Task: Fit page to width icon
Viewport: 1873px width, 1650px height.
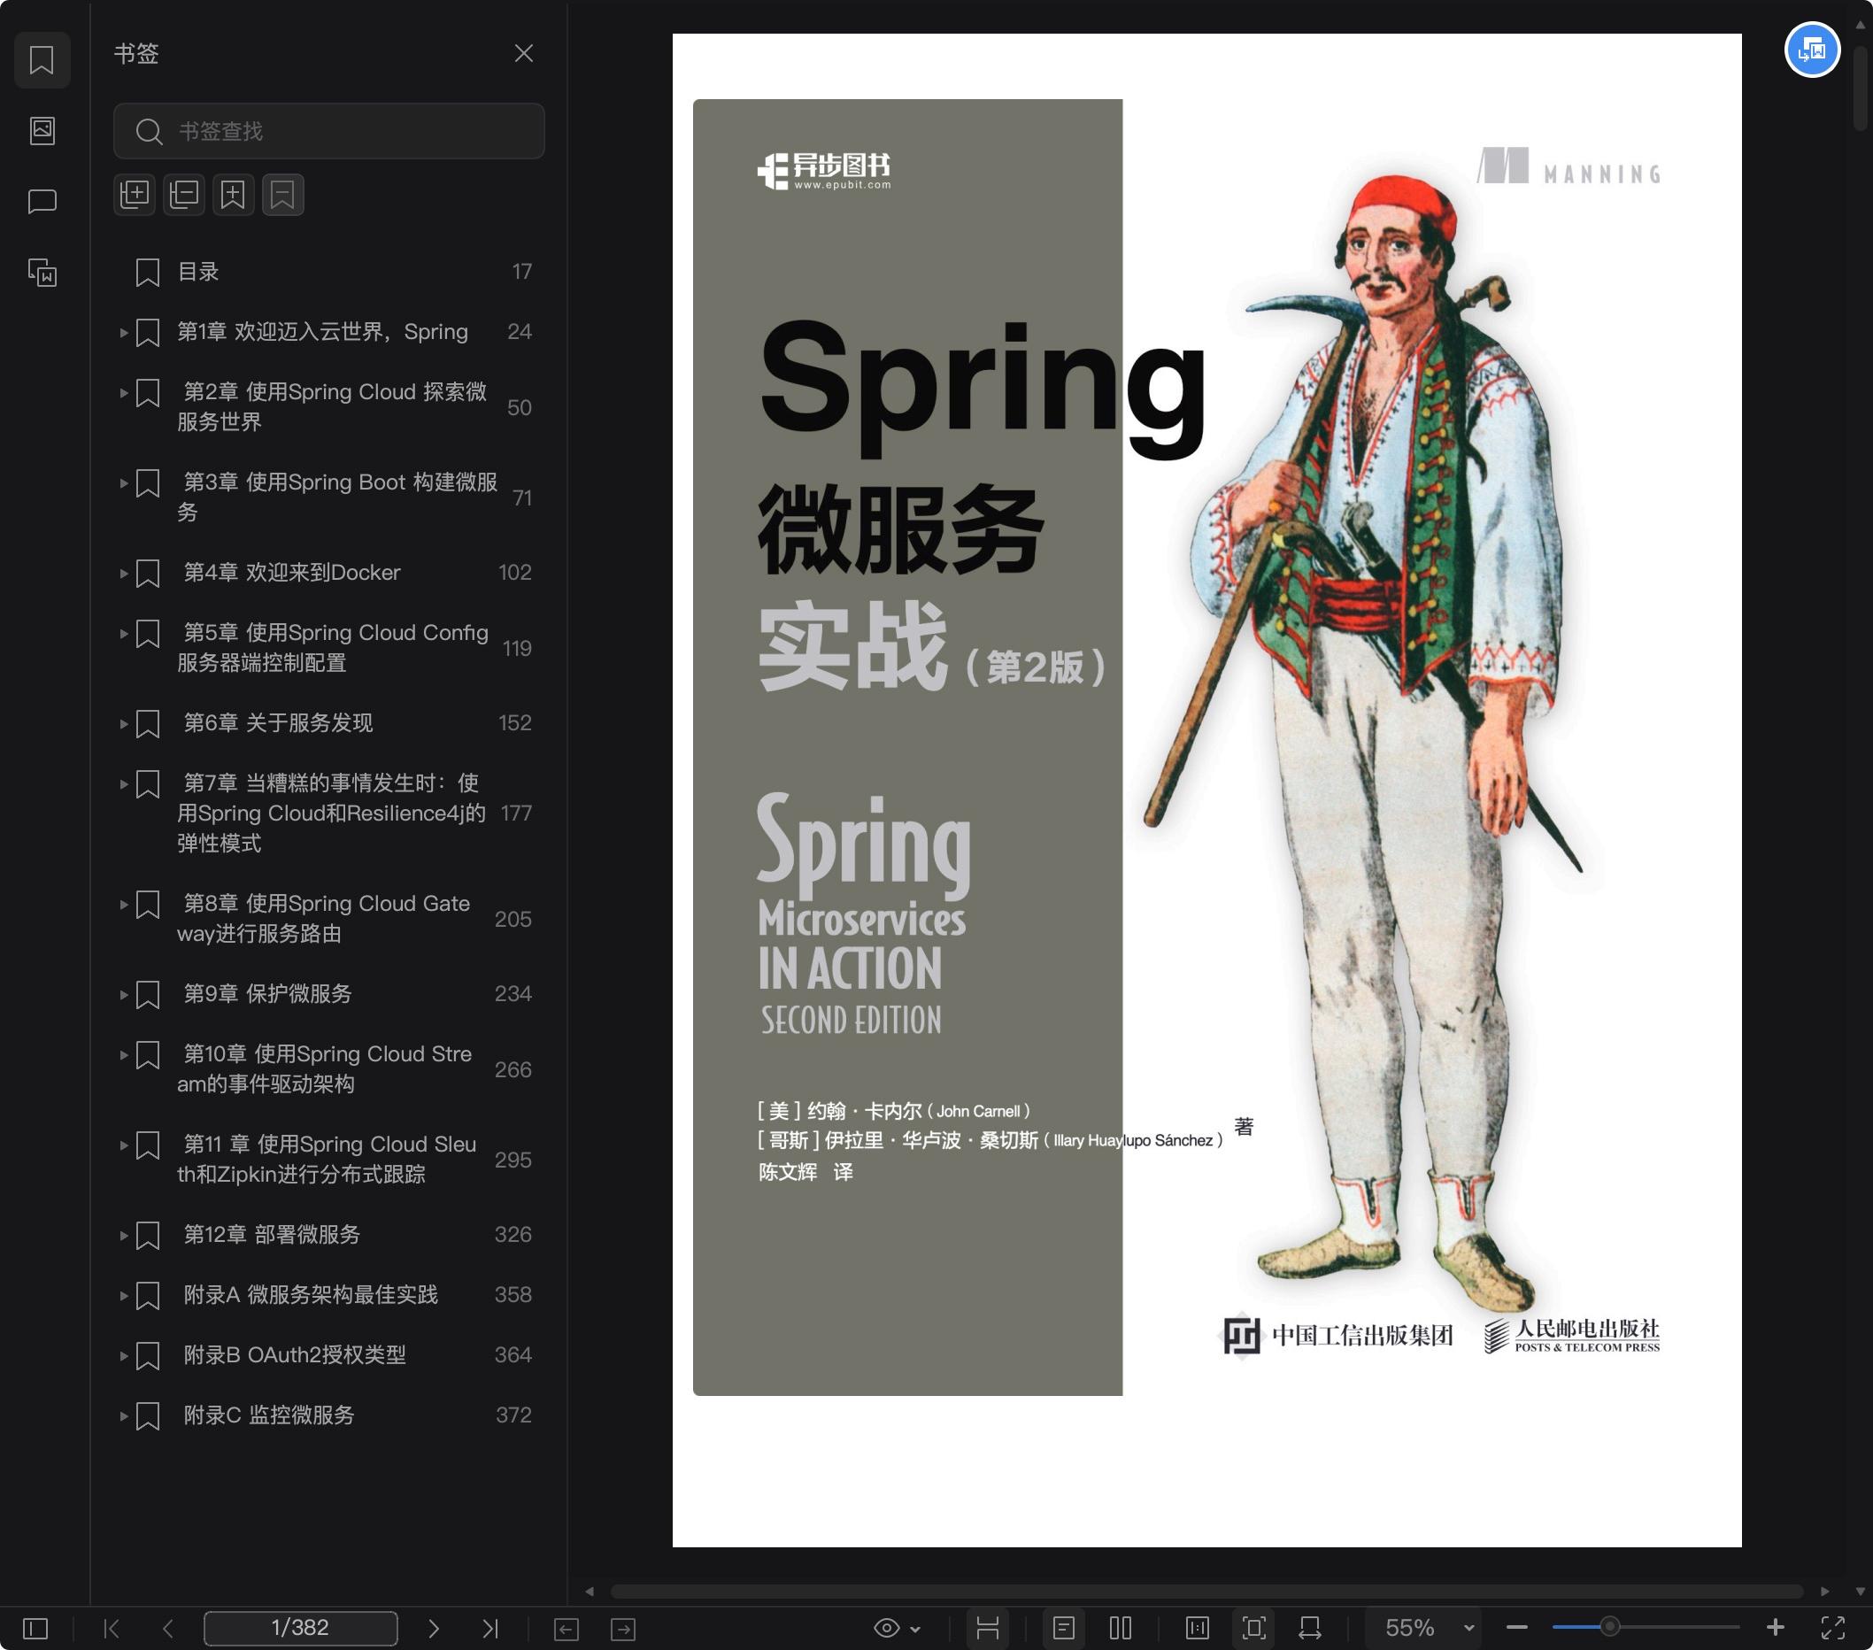Action: pyautogui.click(x=1310, y=1628)
